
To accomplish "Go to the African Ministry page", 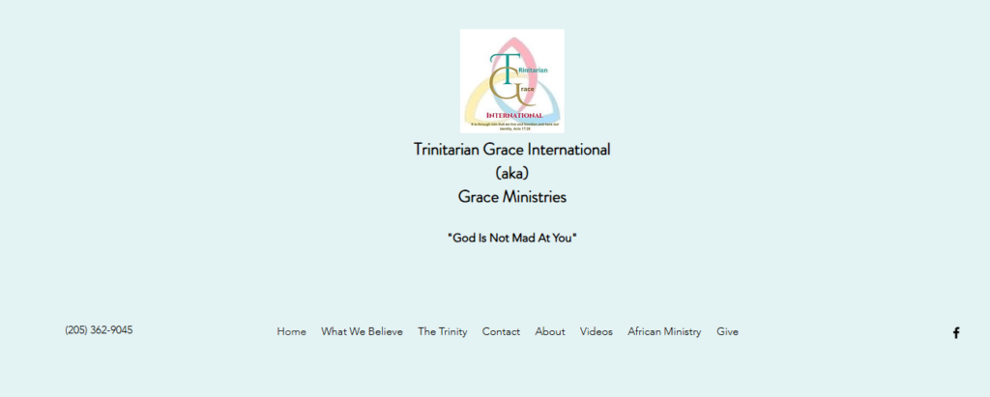I will (x=664, y=331).
